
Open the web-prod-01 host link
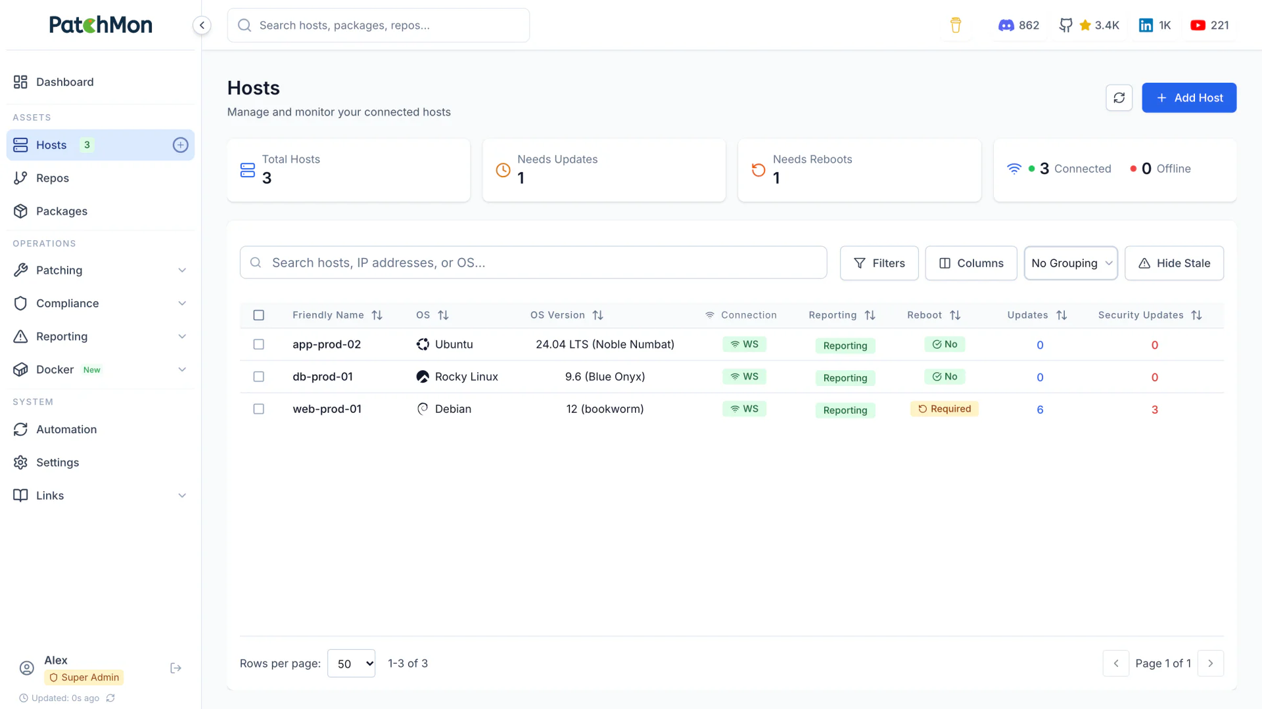327,409
